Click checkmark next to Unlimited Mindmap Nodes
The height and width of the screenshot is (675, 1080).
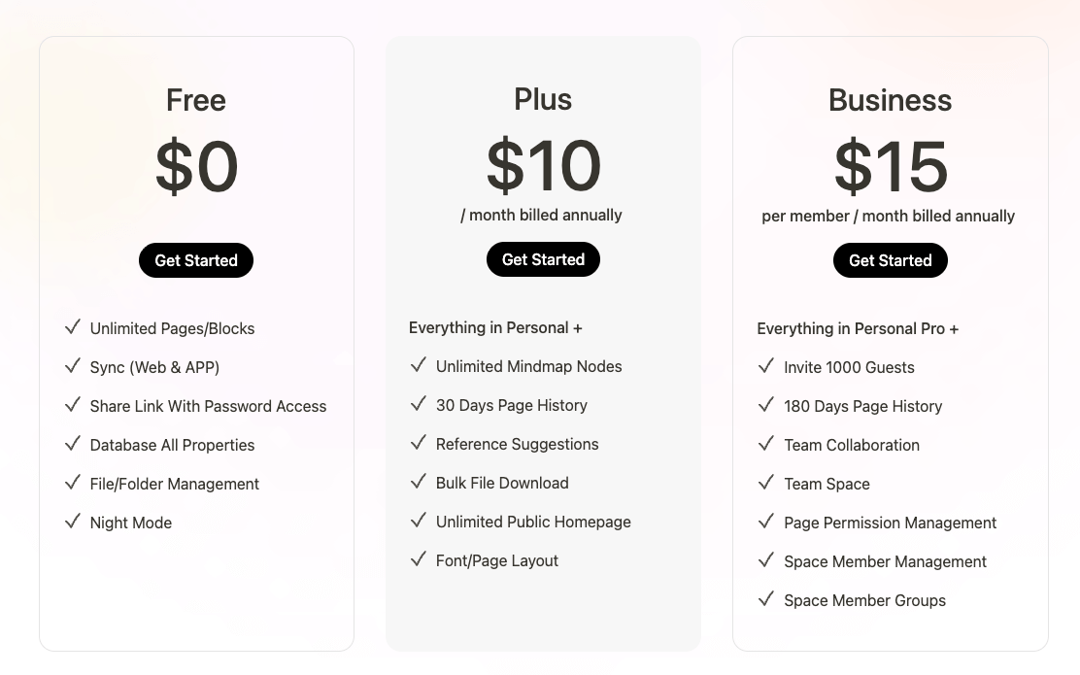point(419,365)
